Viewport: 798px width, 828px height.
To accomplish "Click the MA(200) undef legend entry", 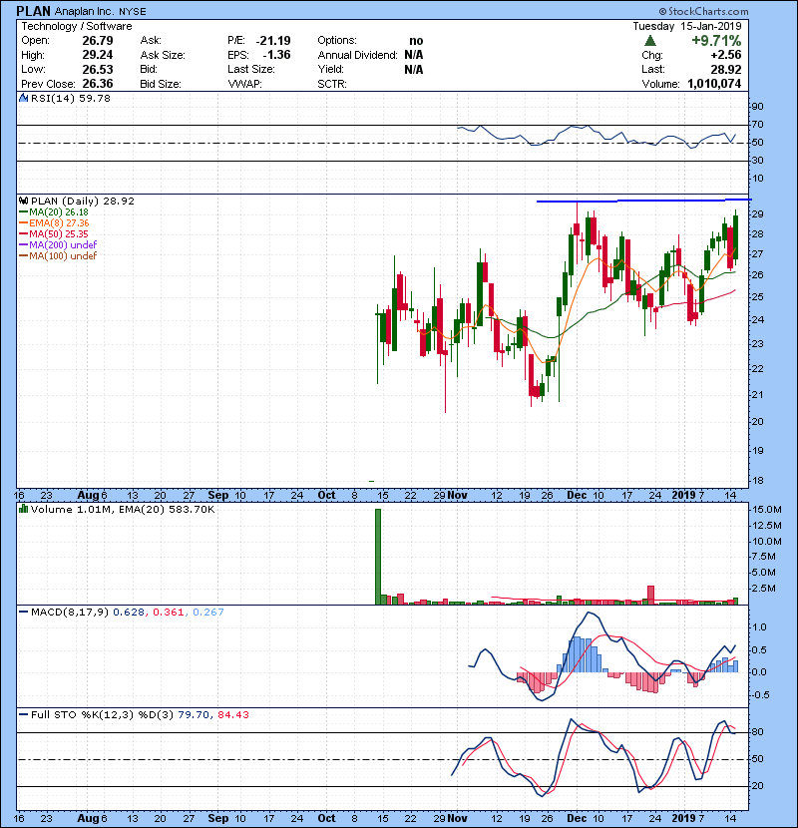I will 63,244.
